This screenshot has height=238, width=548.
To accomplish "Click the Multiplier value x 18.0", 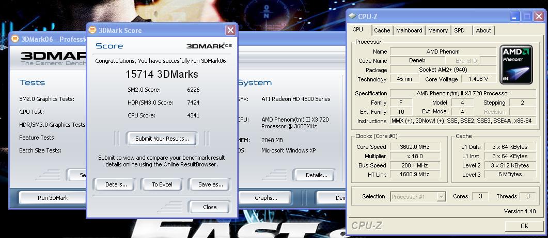I will click(415, 156).
